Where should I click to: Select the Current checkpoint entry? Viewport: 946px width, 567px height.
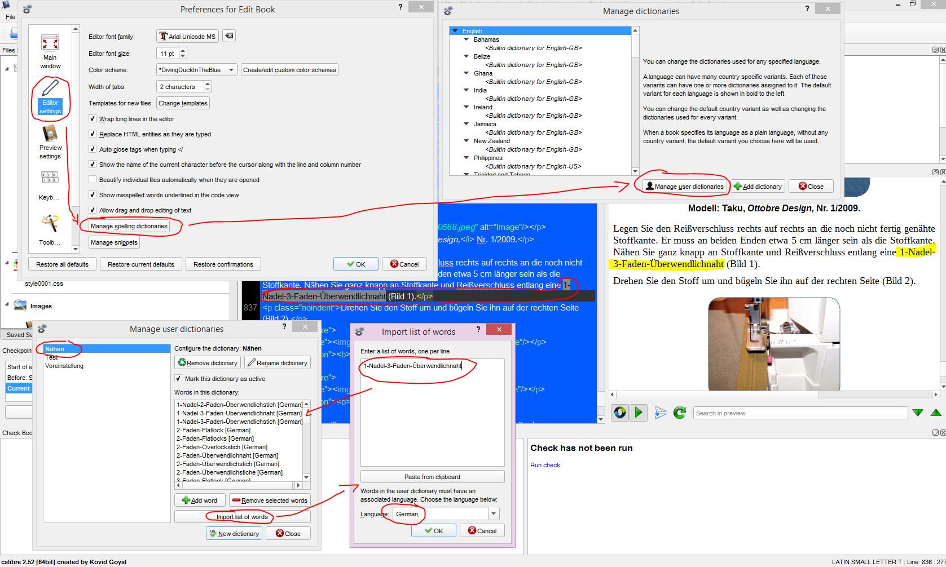19,388
